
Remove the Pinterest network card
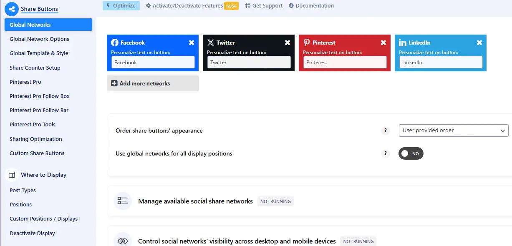point(383,43)
